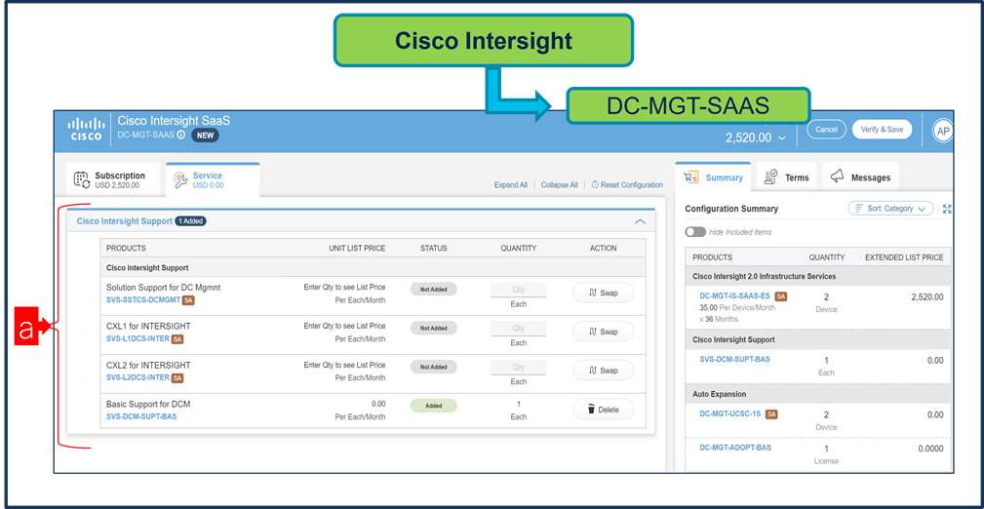Click the Terms tab document icon

point(771,177)
